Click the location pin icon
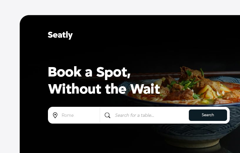This screenshot has width=240, height=153. tap(55, 115)
